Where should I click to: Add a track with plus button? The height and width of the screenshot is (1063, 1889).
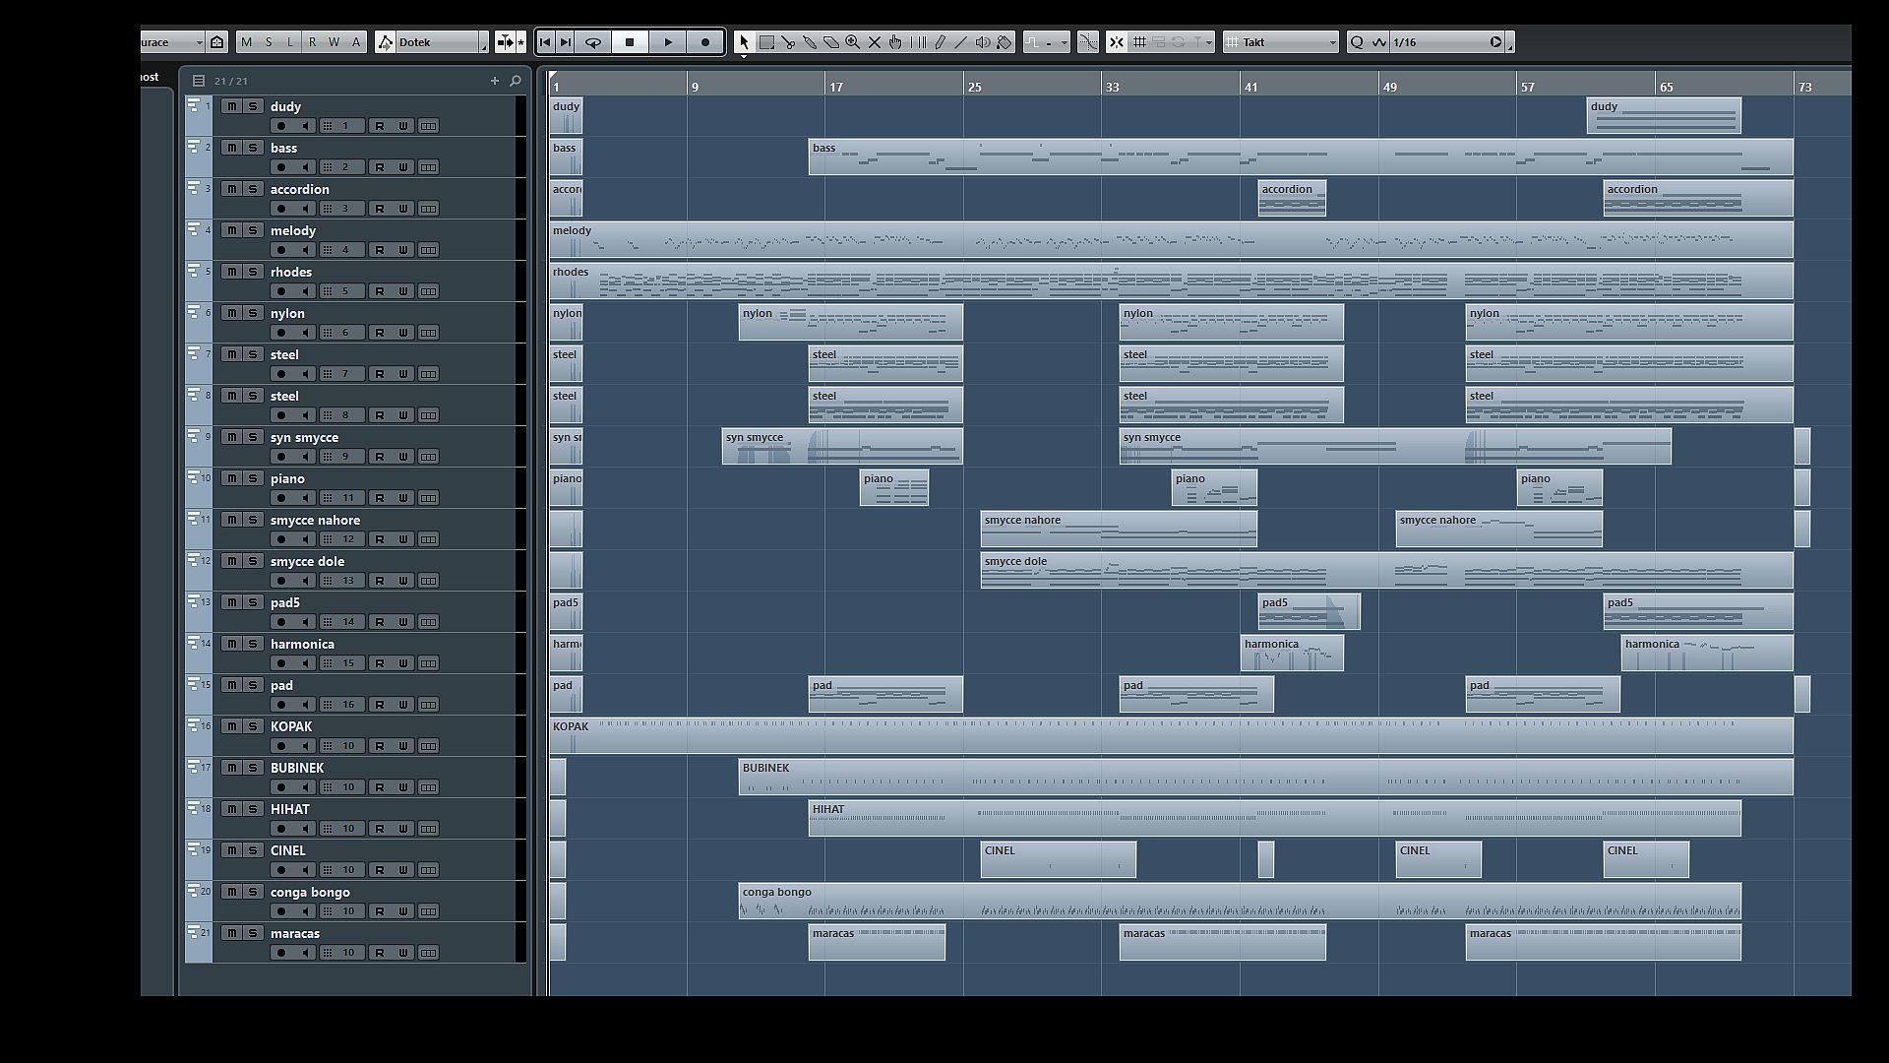coord(495,81)
